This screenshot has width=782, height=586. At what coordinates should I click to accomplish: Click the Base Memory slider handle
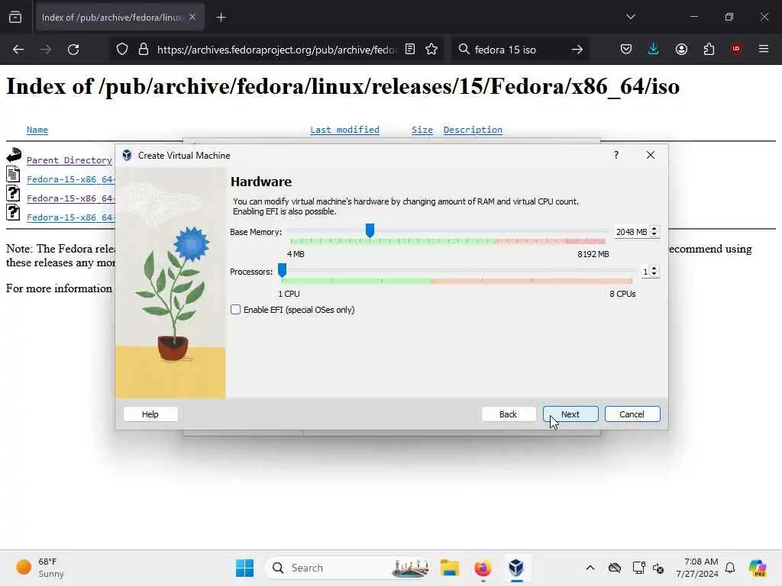coord(370,230)
